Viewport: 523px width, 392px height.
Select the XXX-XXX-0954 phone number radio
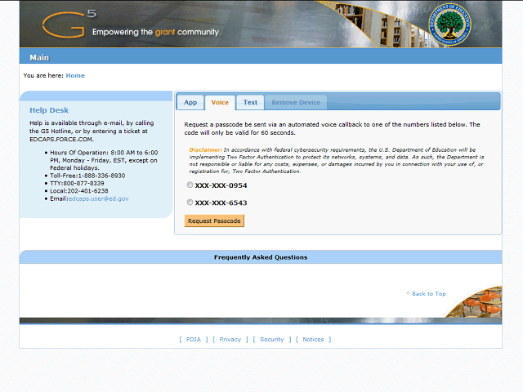click(190, 185)
